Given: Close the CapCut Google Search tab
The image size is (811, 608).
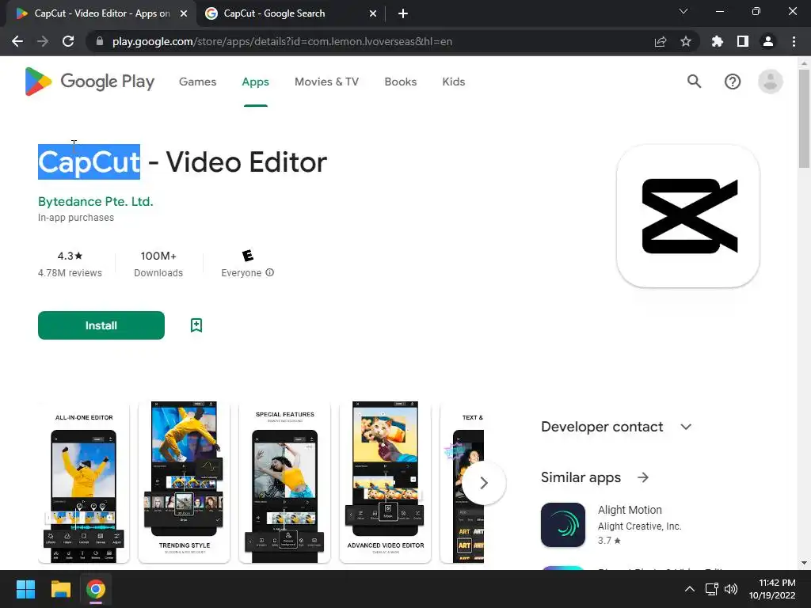Looking at the screenshot, I should [373, 13].
